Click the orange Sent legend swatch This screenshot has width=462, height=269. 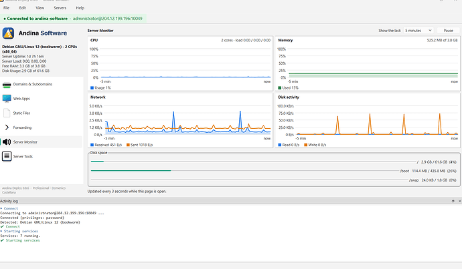pyautogui.click(x=128, y=145)
